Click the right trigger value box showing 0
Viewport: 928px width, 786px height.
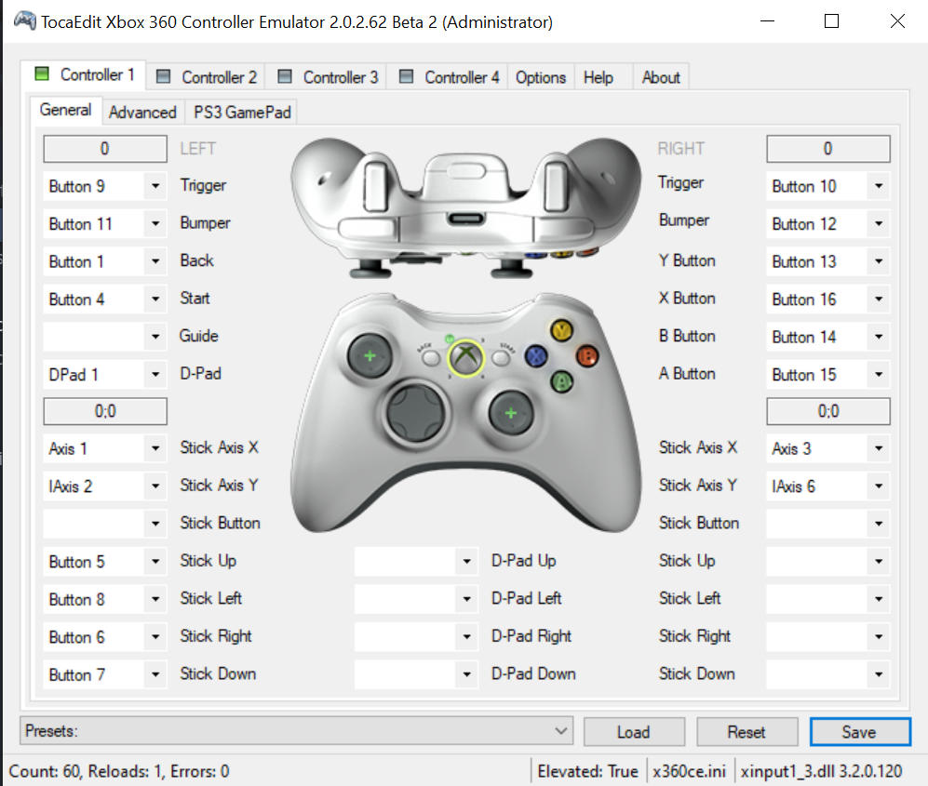click(x=828, y=149)
